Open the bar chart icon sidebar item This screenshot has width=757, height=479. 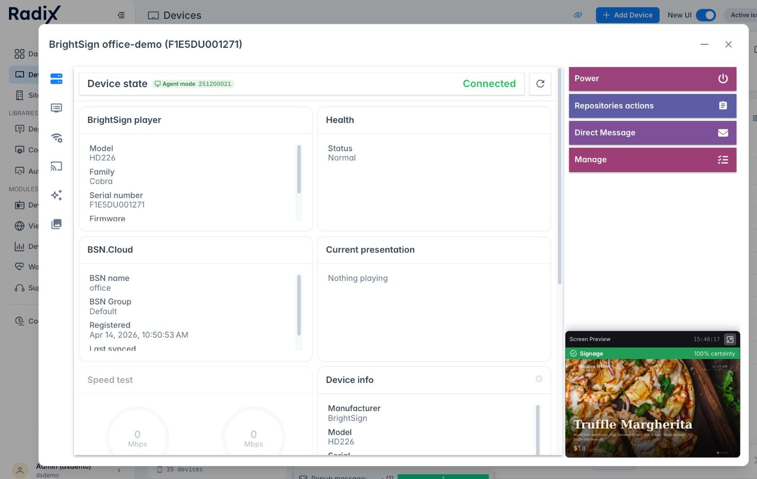[x=19, y=246]
